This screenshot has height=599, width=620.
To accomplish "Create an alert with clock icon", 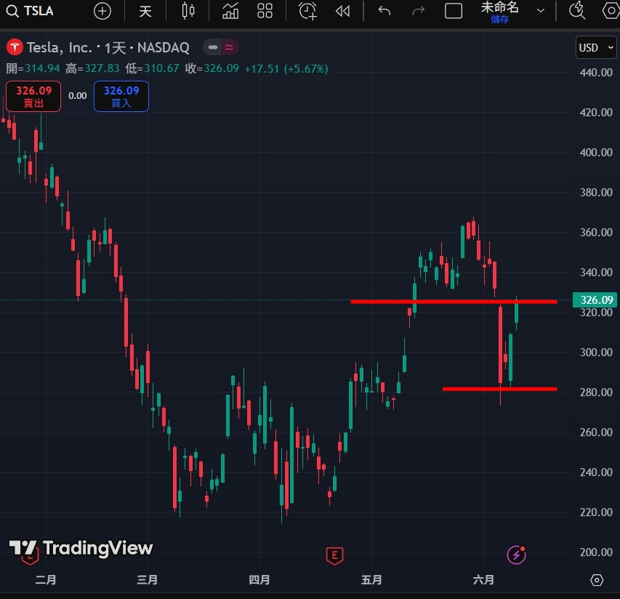I will 307,11.
